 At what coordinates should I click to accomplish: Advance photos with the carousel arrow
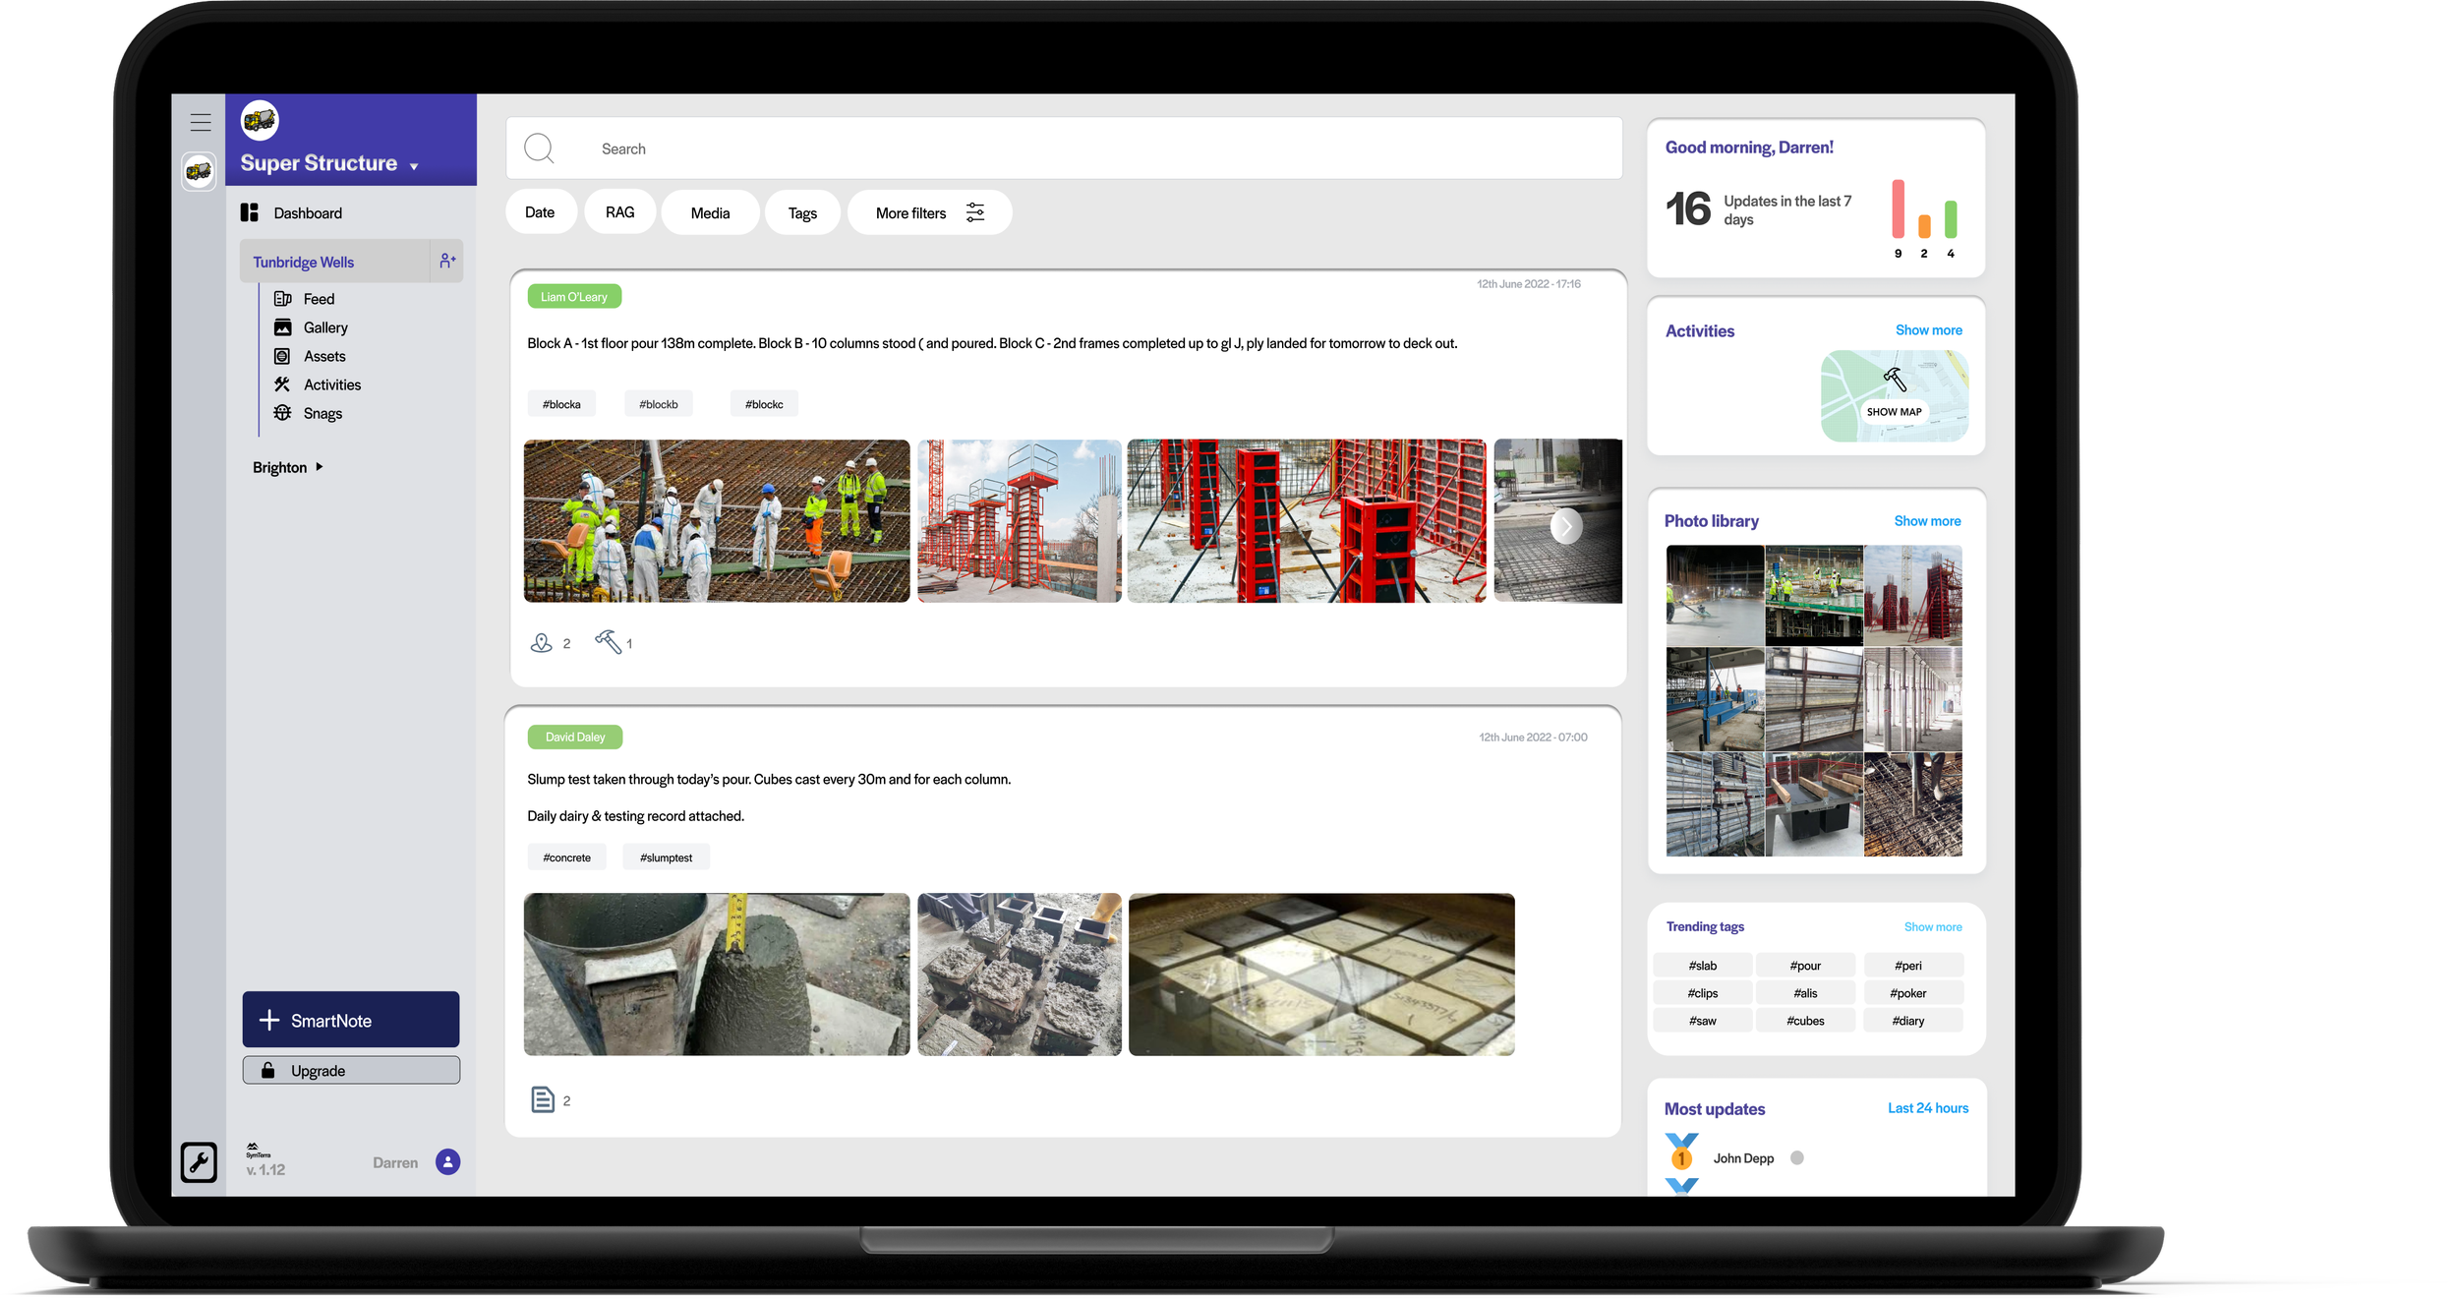pyautogui.click(x=1565, y=526)
